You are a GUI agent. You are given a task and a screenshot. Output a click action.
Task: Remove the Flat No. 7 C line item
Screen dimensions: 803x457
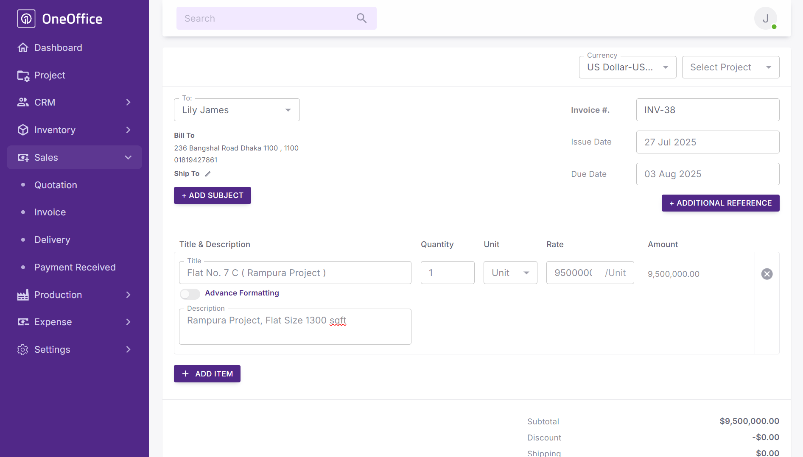point(767,274)
